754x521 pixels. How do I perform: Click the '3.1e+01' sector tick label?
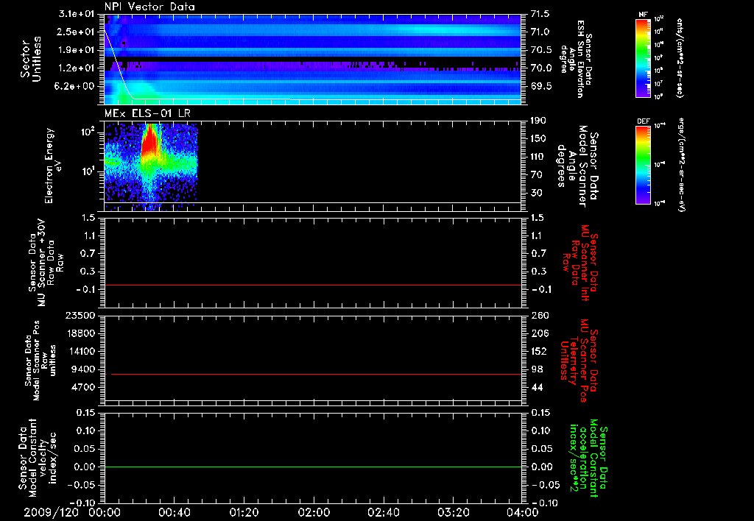pyautogui.click(x=76, y=13)
